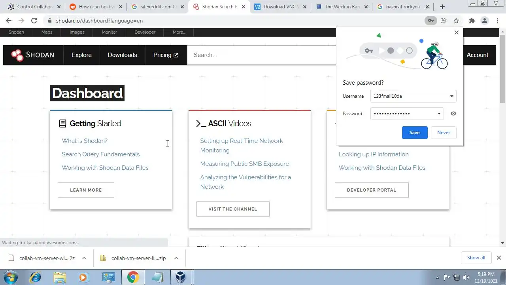Open Measuring Public SMB Exposure link
The image size is (506, 285).
[244, 164]
